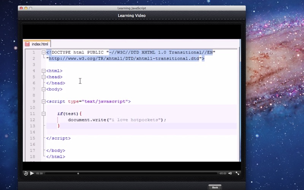Click the remaining time -05:03 label

point(223,173)
